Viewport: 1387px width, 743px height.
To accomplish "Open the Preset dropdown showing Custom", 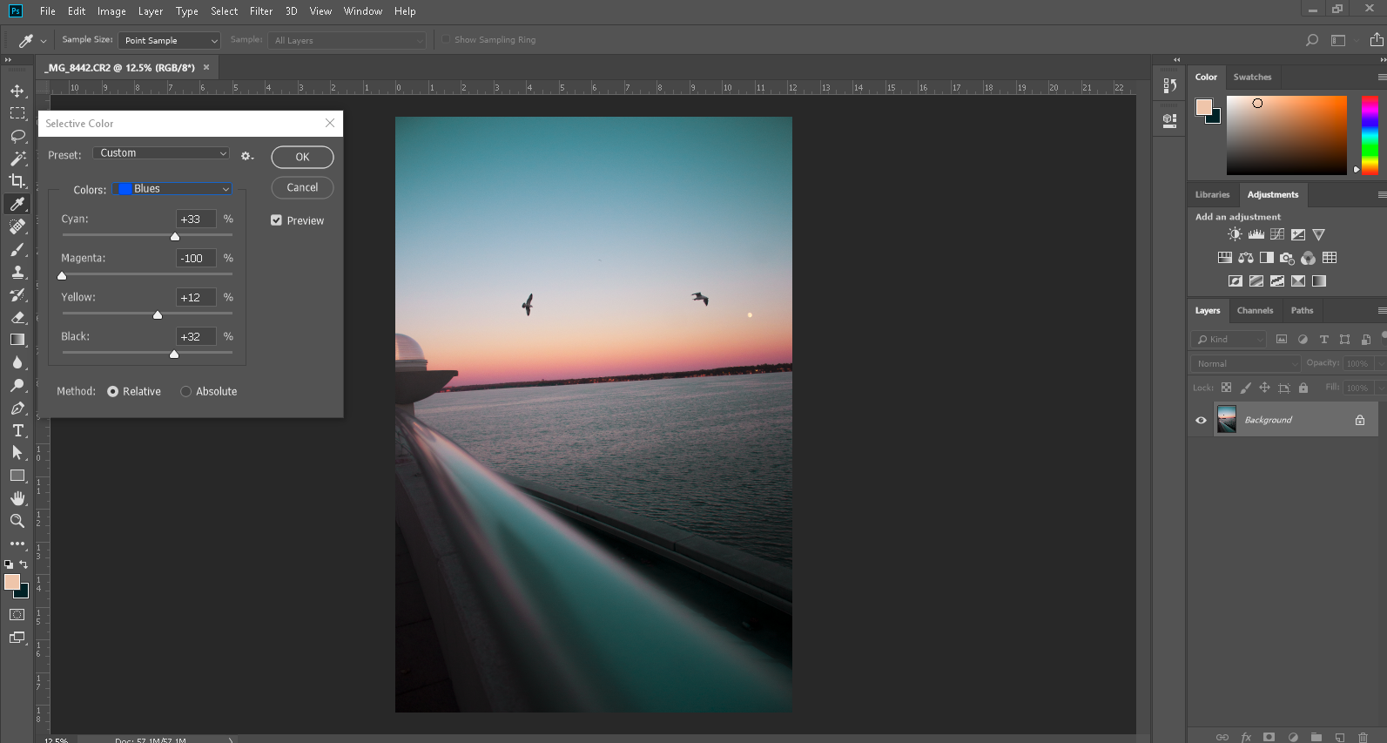I will click(x=161, y=153).
